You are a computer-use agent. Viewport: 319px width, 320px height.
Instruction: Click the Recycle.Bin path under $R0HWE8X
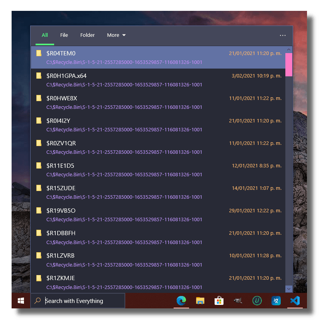pyautogui.click(x=124, y=107)
